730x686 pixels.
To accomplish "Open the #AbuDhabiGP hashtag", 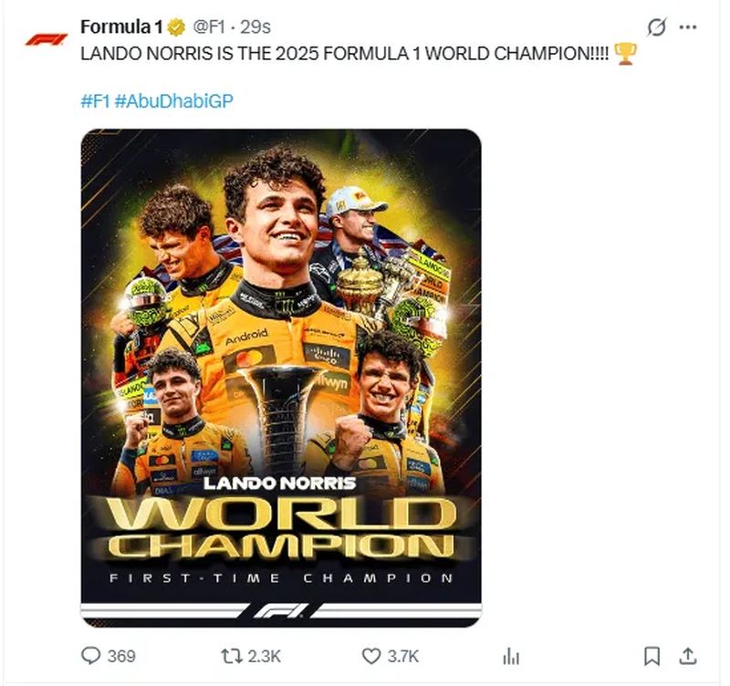I will tap(174, 100).
